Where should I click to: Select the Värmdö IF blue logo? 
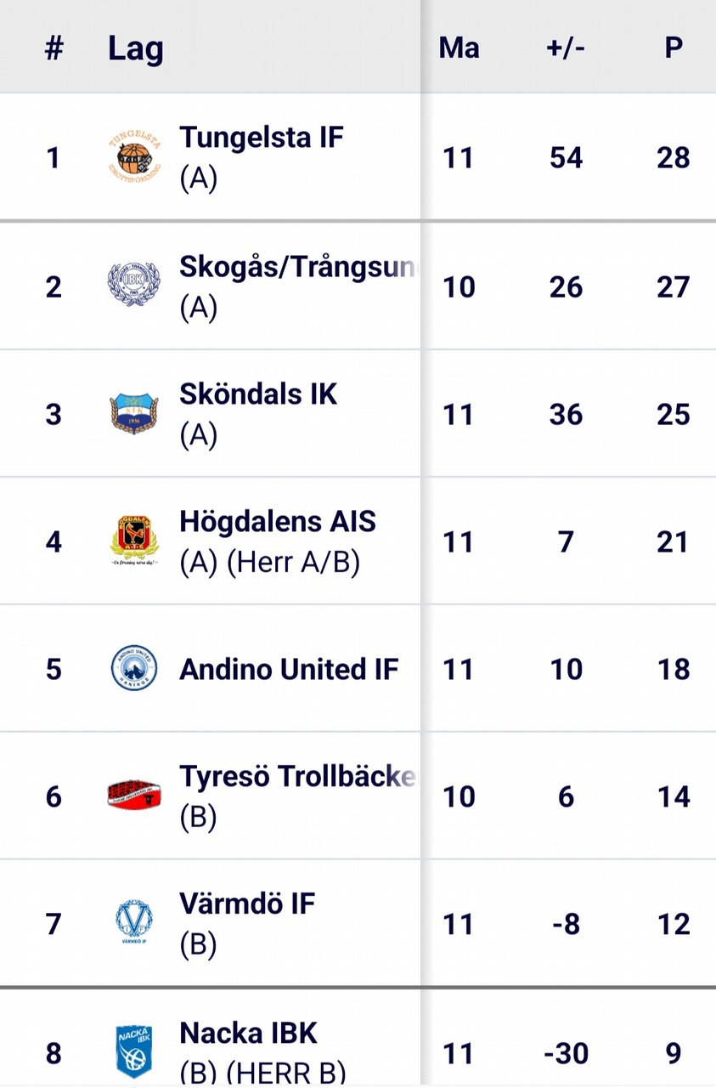tap(134, 923)
